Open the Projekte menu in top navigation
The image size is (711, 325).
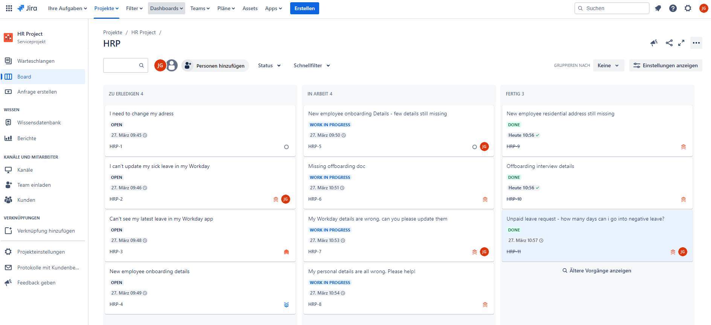pos(107,8)
